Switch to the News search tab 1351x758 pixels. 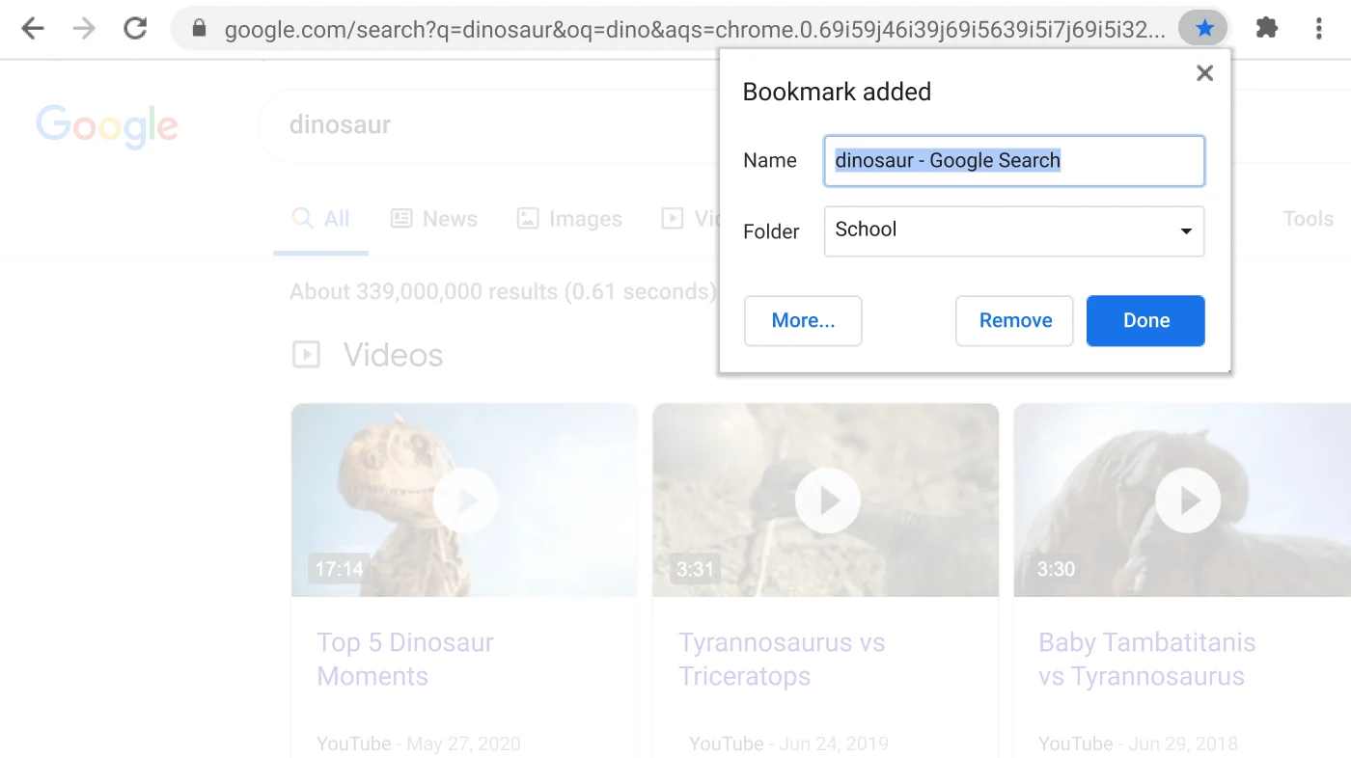pos(434,219)
